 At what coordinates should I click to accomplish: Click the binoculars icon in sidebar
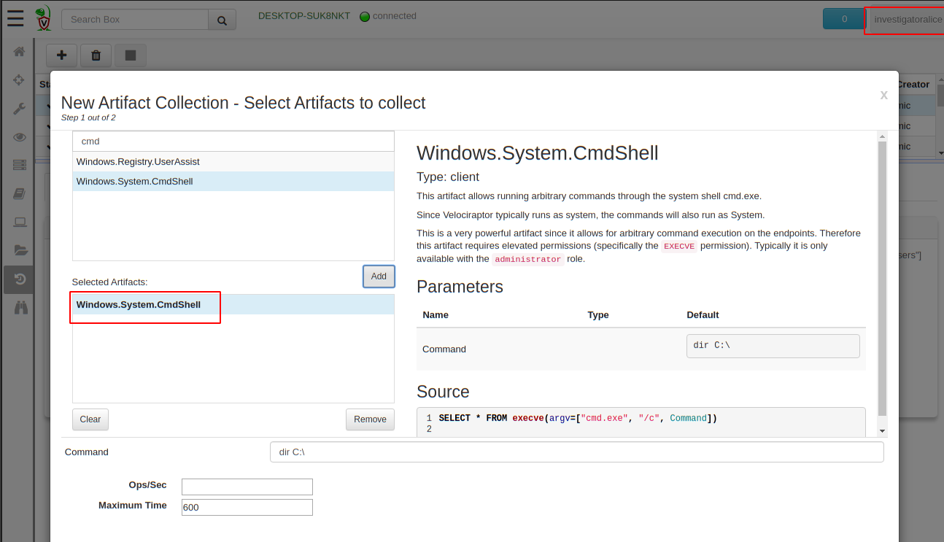pyautogui.click(x=20, y=308)
